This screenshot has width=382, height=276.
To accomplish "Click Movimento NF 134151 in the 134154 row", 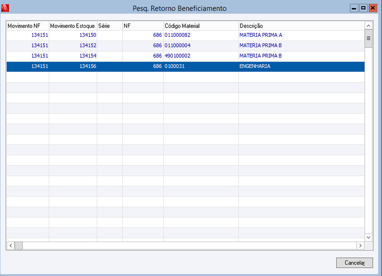I will (40, 56).
